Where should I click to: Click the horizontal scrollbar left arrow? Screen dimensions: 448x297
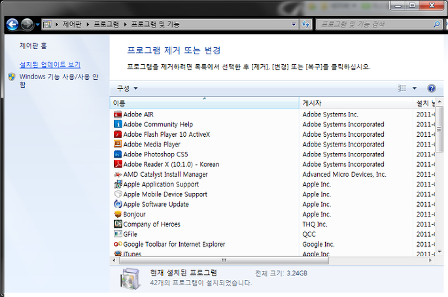[114, 260]
